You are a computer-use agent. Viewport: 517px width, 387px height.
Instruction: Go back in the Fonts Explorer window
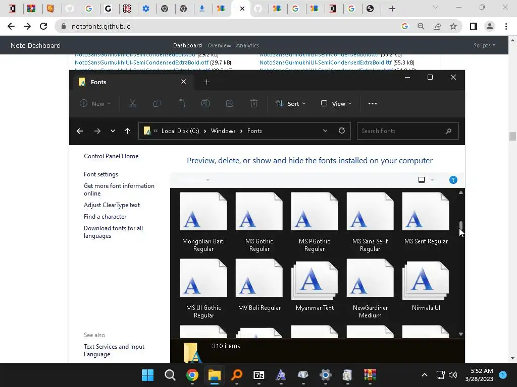coord(80,131)
